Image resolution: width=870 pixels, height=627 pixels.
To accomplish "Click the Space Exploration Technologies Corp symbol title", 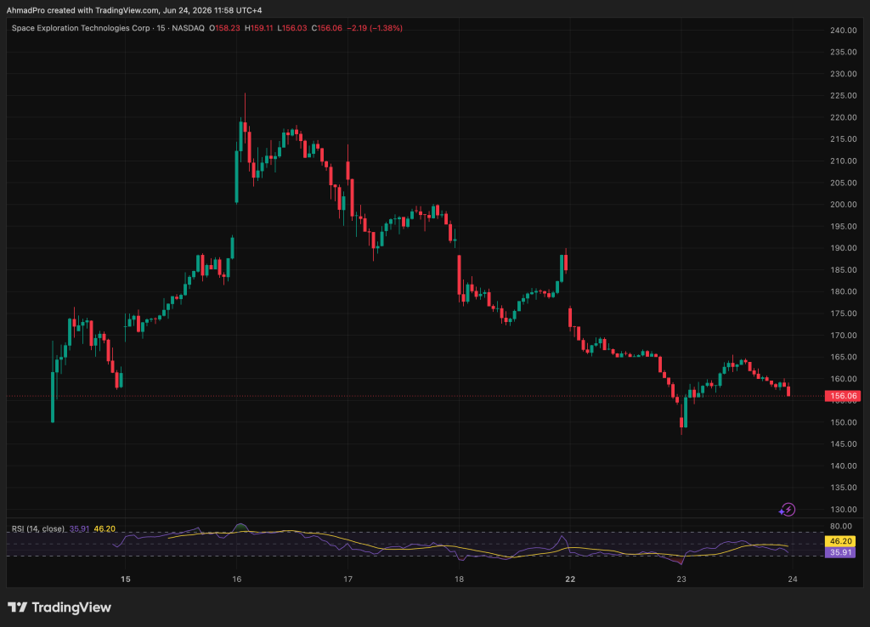I will [x=81, y=28].
